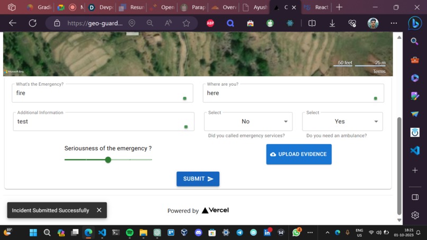Switch to the Ayush tab

(x=255, y=7)
